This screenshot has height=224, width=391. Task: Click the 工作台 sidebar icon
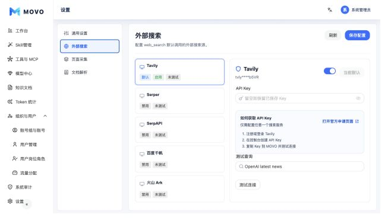pos(10,31)
